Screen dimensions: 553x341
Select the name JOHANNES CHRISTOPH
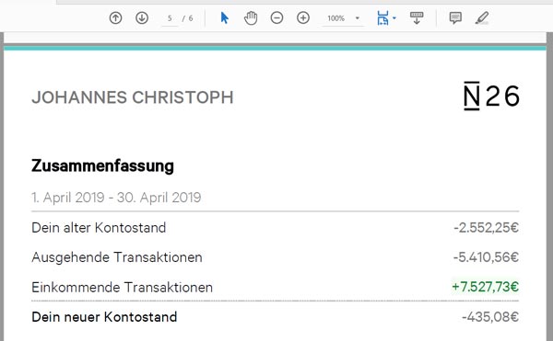tap(133, 97)
